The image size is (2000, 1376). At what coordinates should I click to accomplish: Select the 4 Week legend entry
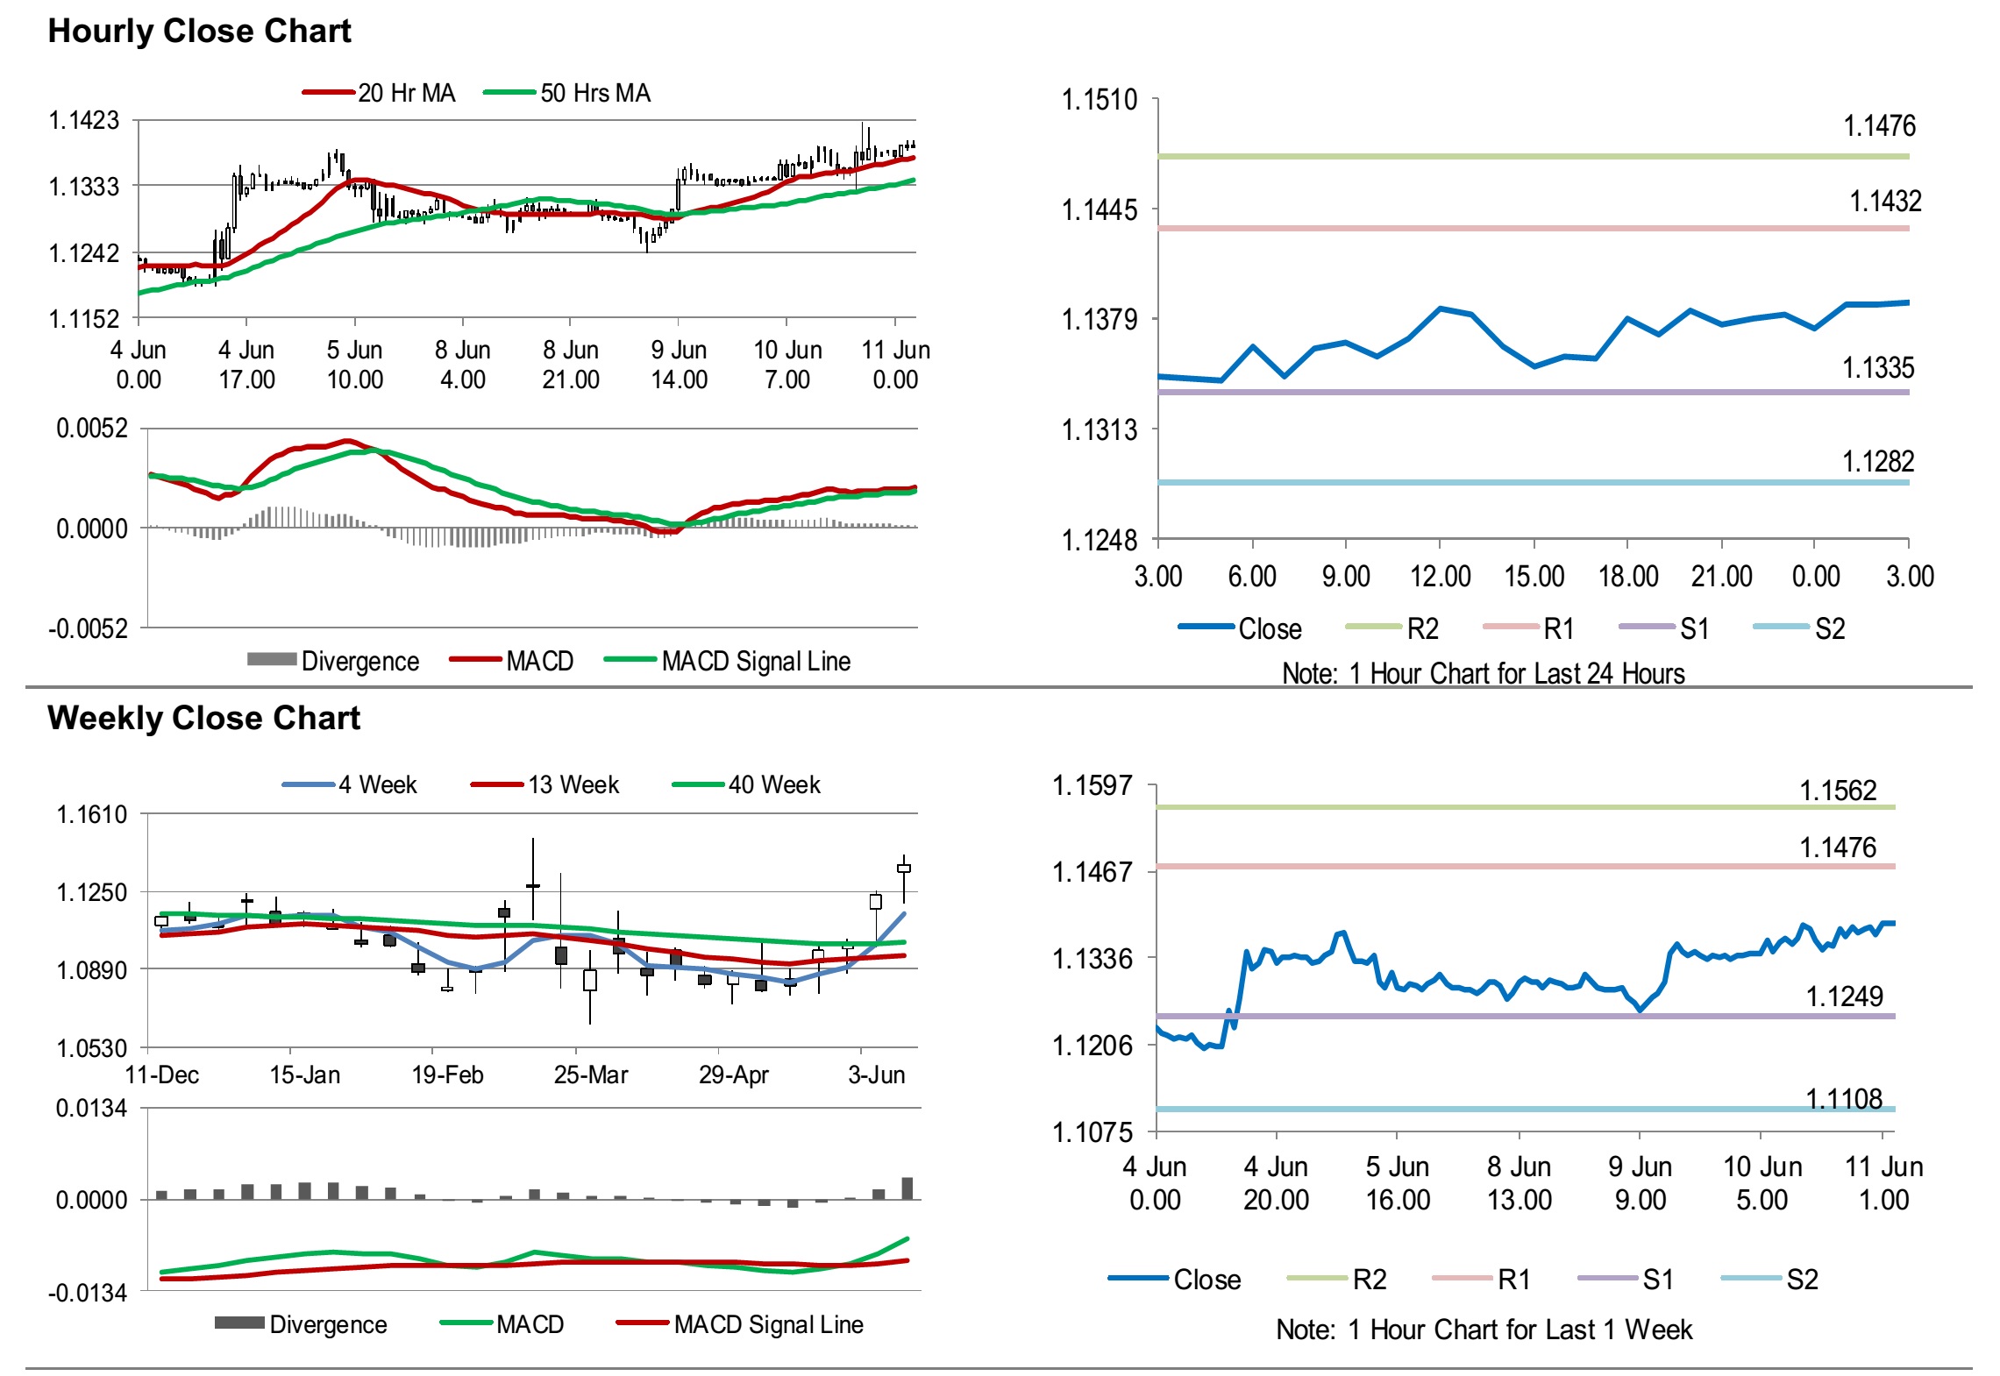point(377,784)
